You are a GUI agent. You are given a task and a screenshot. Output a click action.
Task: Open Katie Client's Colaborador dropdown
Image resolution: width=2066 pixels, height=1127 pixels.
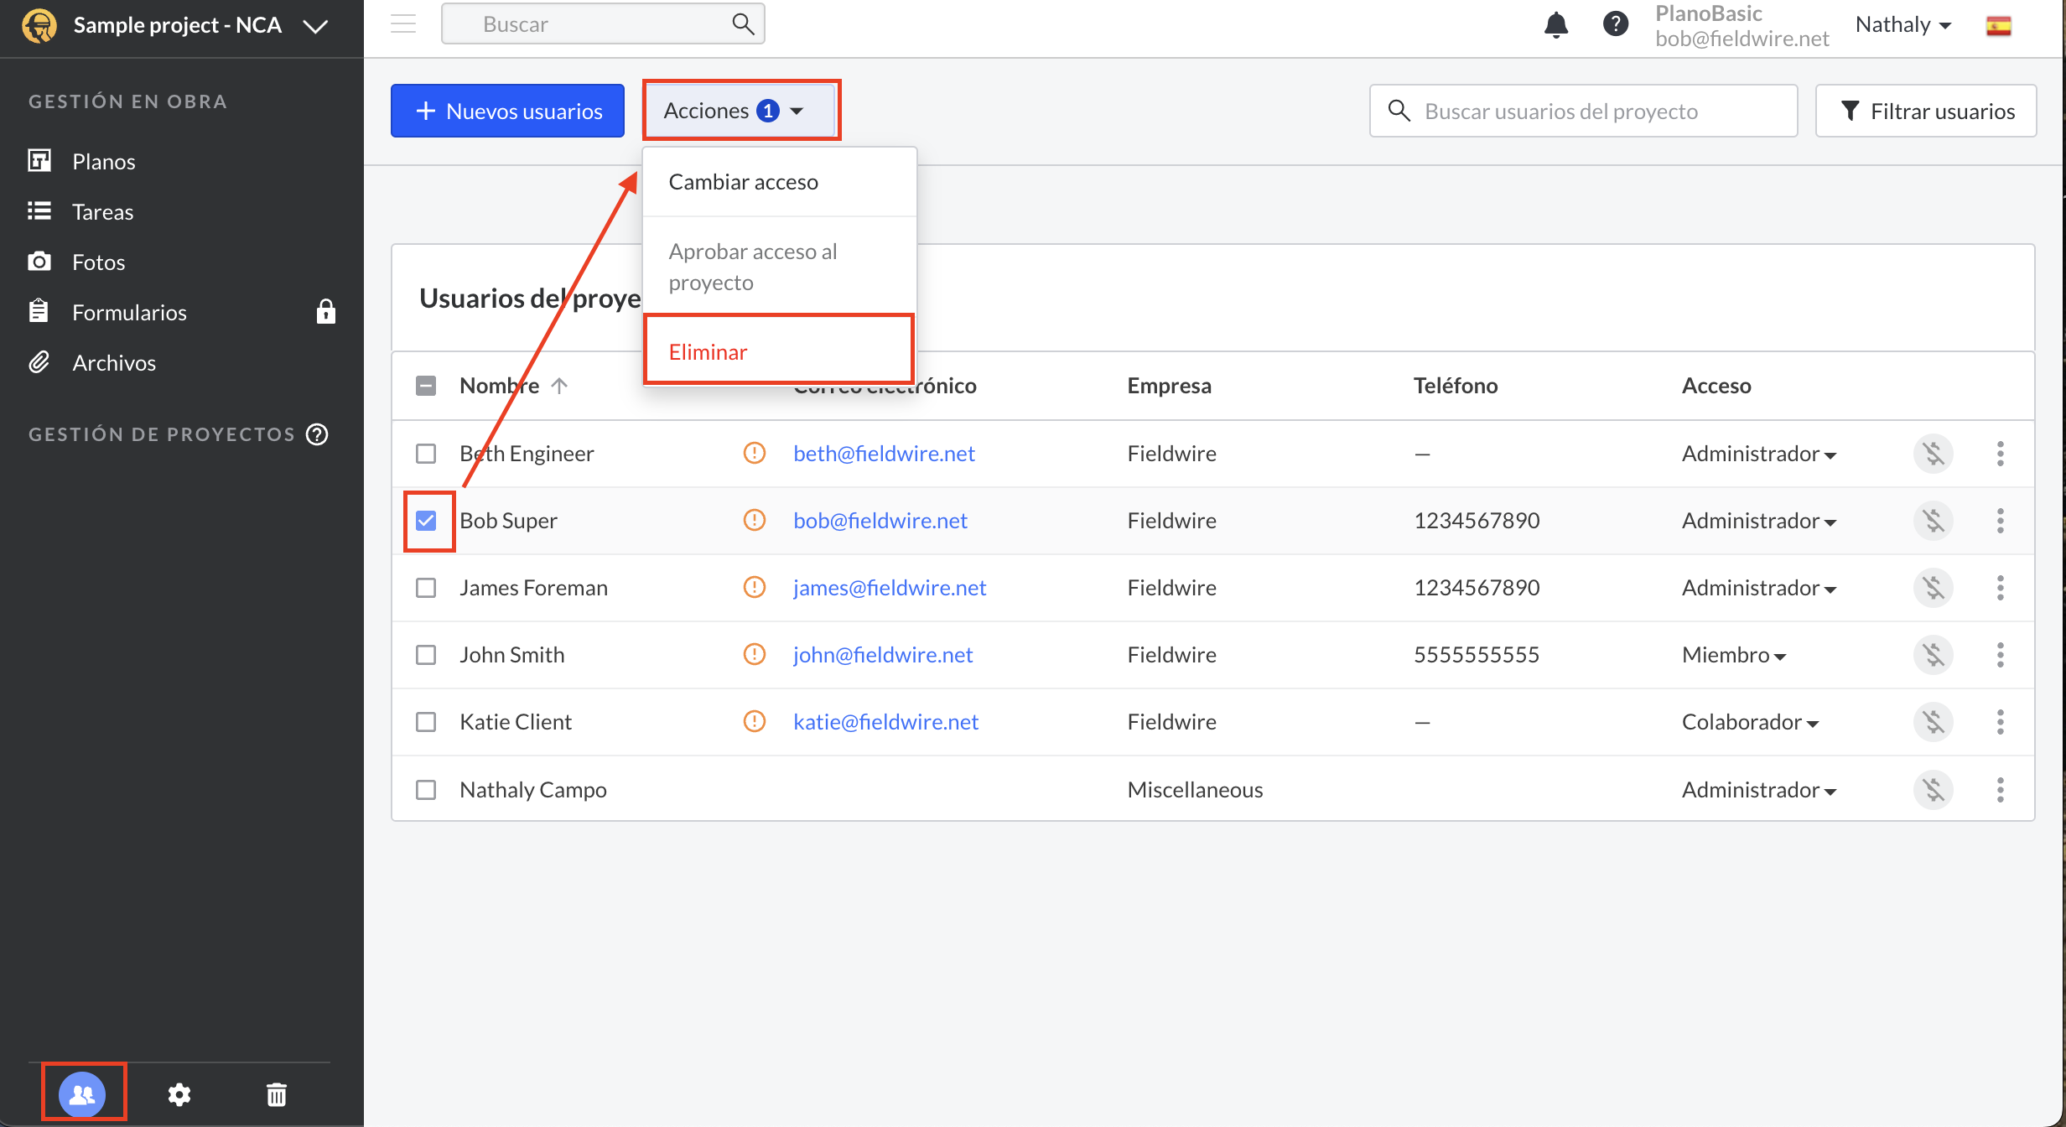pos(1750,722)
